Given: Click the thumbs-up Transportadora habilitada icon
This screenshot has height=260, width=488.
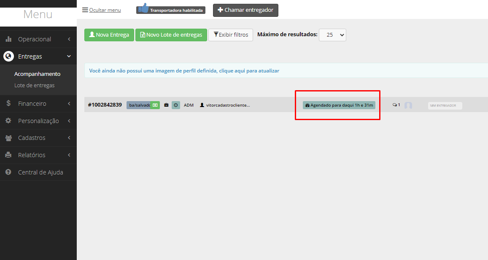Looking at the screenshot, I should [x=143, y=8].
